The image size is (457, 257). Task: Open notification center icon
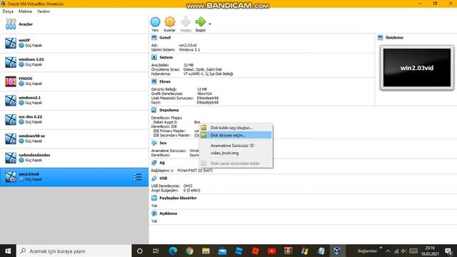pyautogui.click(x=449, y=251)
